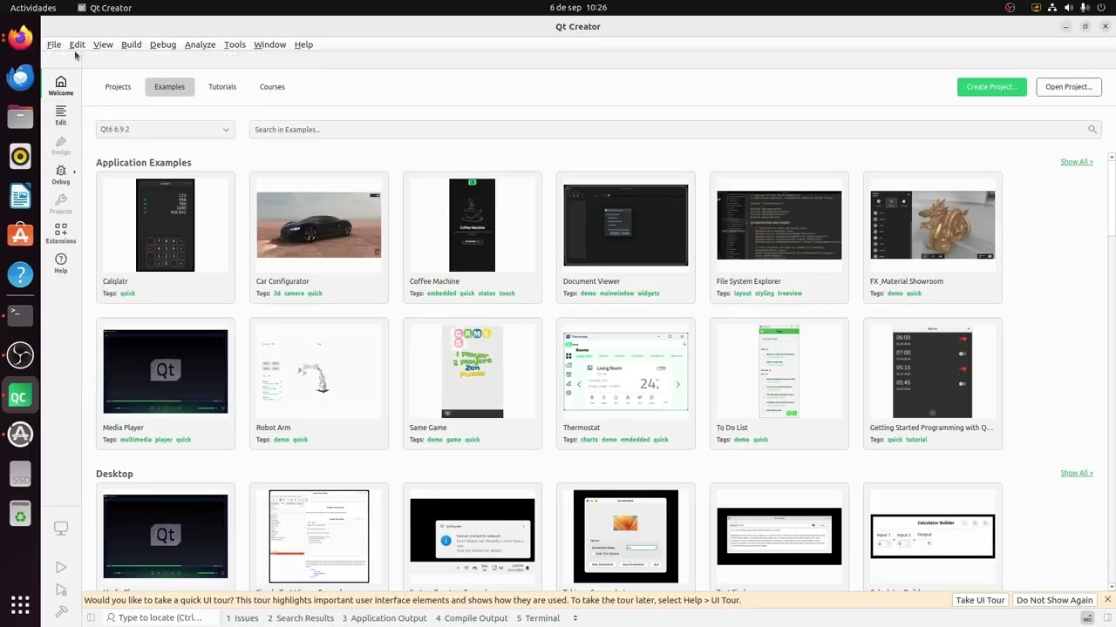Click the Build hammer icon
Viewport: 1116px width, 627px height.
point(61,611)
